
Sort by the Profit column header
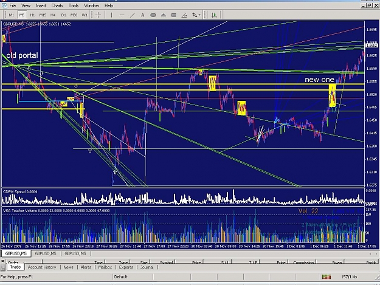coord(361,262)
